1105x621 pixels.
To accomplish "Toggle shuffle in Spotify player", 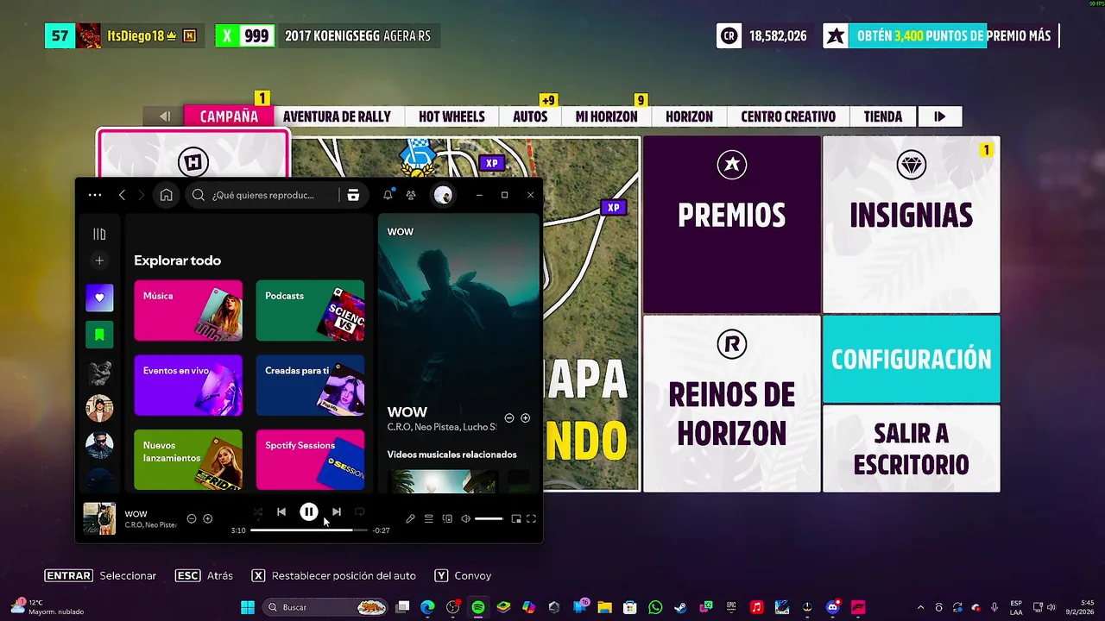I will (x=257, y=512).
